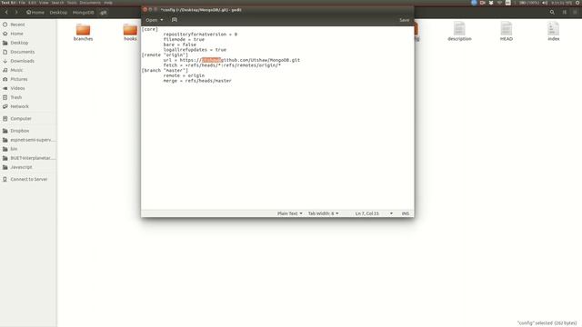Click the merge = refs/heads/master line

197,81
